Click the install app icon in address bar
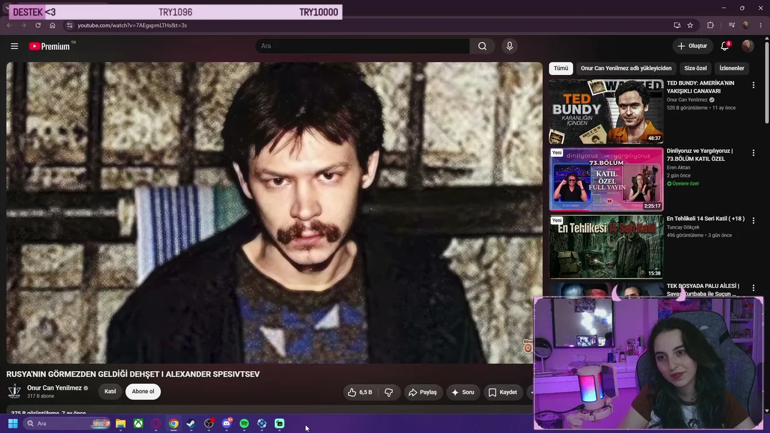The width and height of the screenshot is (770, 433). pos(677,25)
